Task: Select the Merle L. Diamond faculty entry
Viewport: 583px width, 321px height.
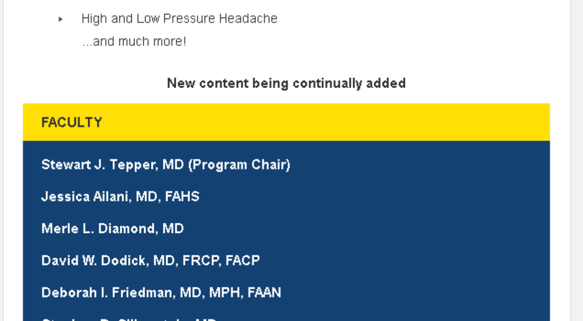Action: (x=112, y=228)
